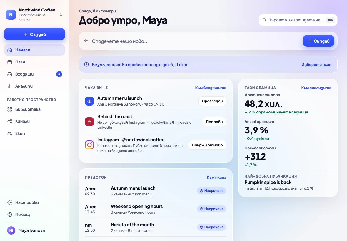Viewport: 347px width, 241px height.
Task: Click the sparkle icon in the composer
Action: 86,41
